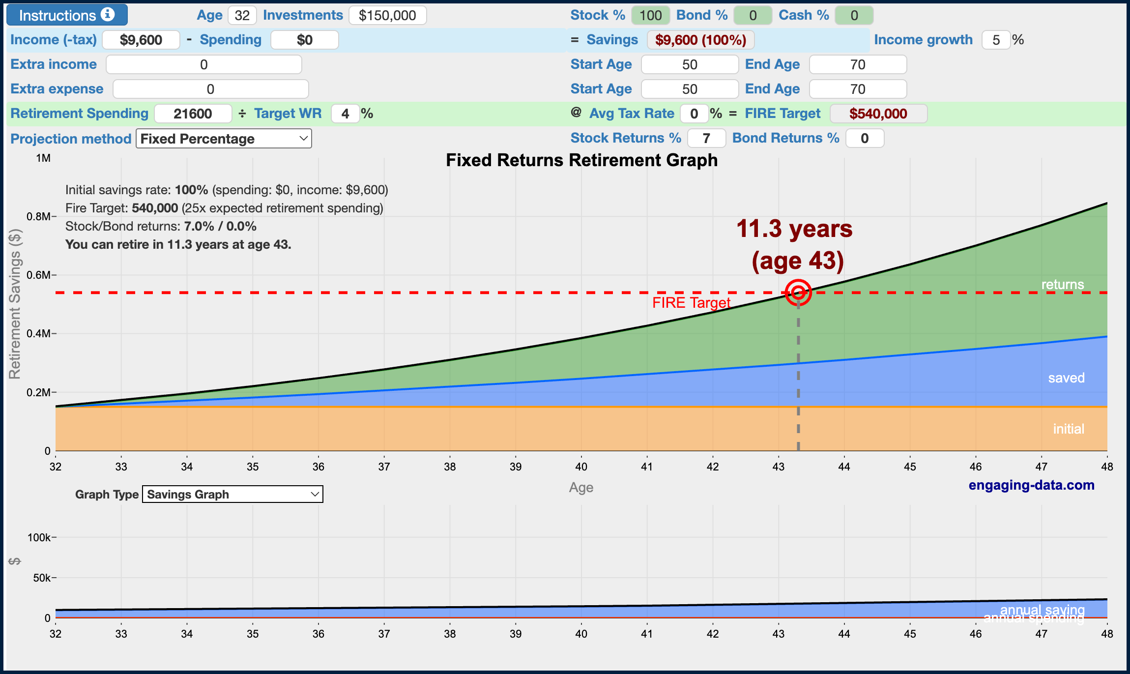This screenshot has height=674, width=1130.
Task: Click the Bond Returns % field
Action: tap(865, 138)
